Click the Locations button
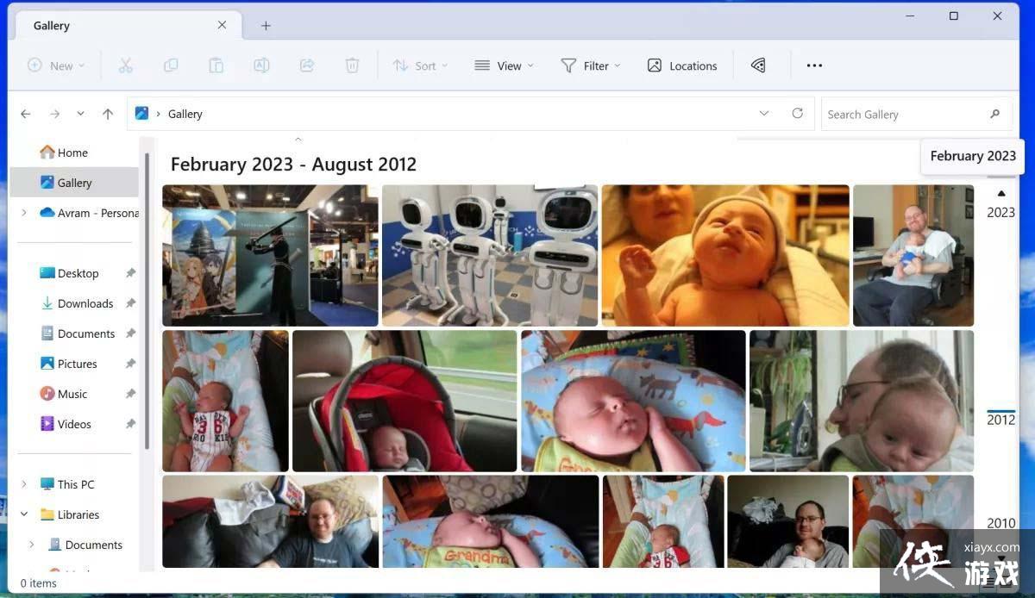 click(x=682, y=65)
